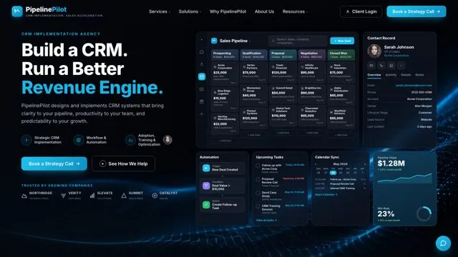This screenshot has height=257, width=458.
Task: Click Sarah Johnson's email address link
Action: click(x=414, y=86)
